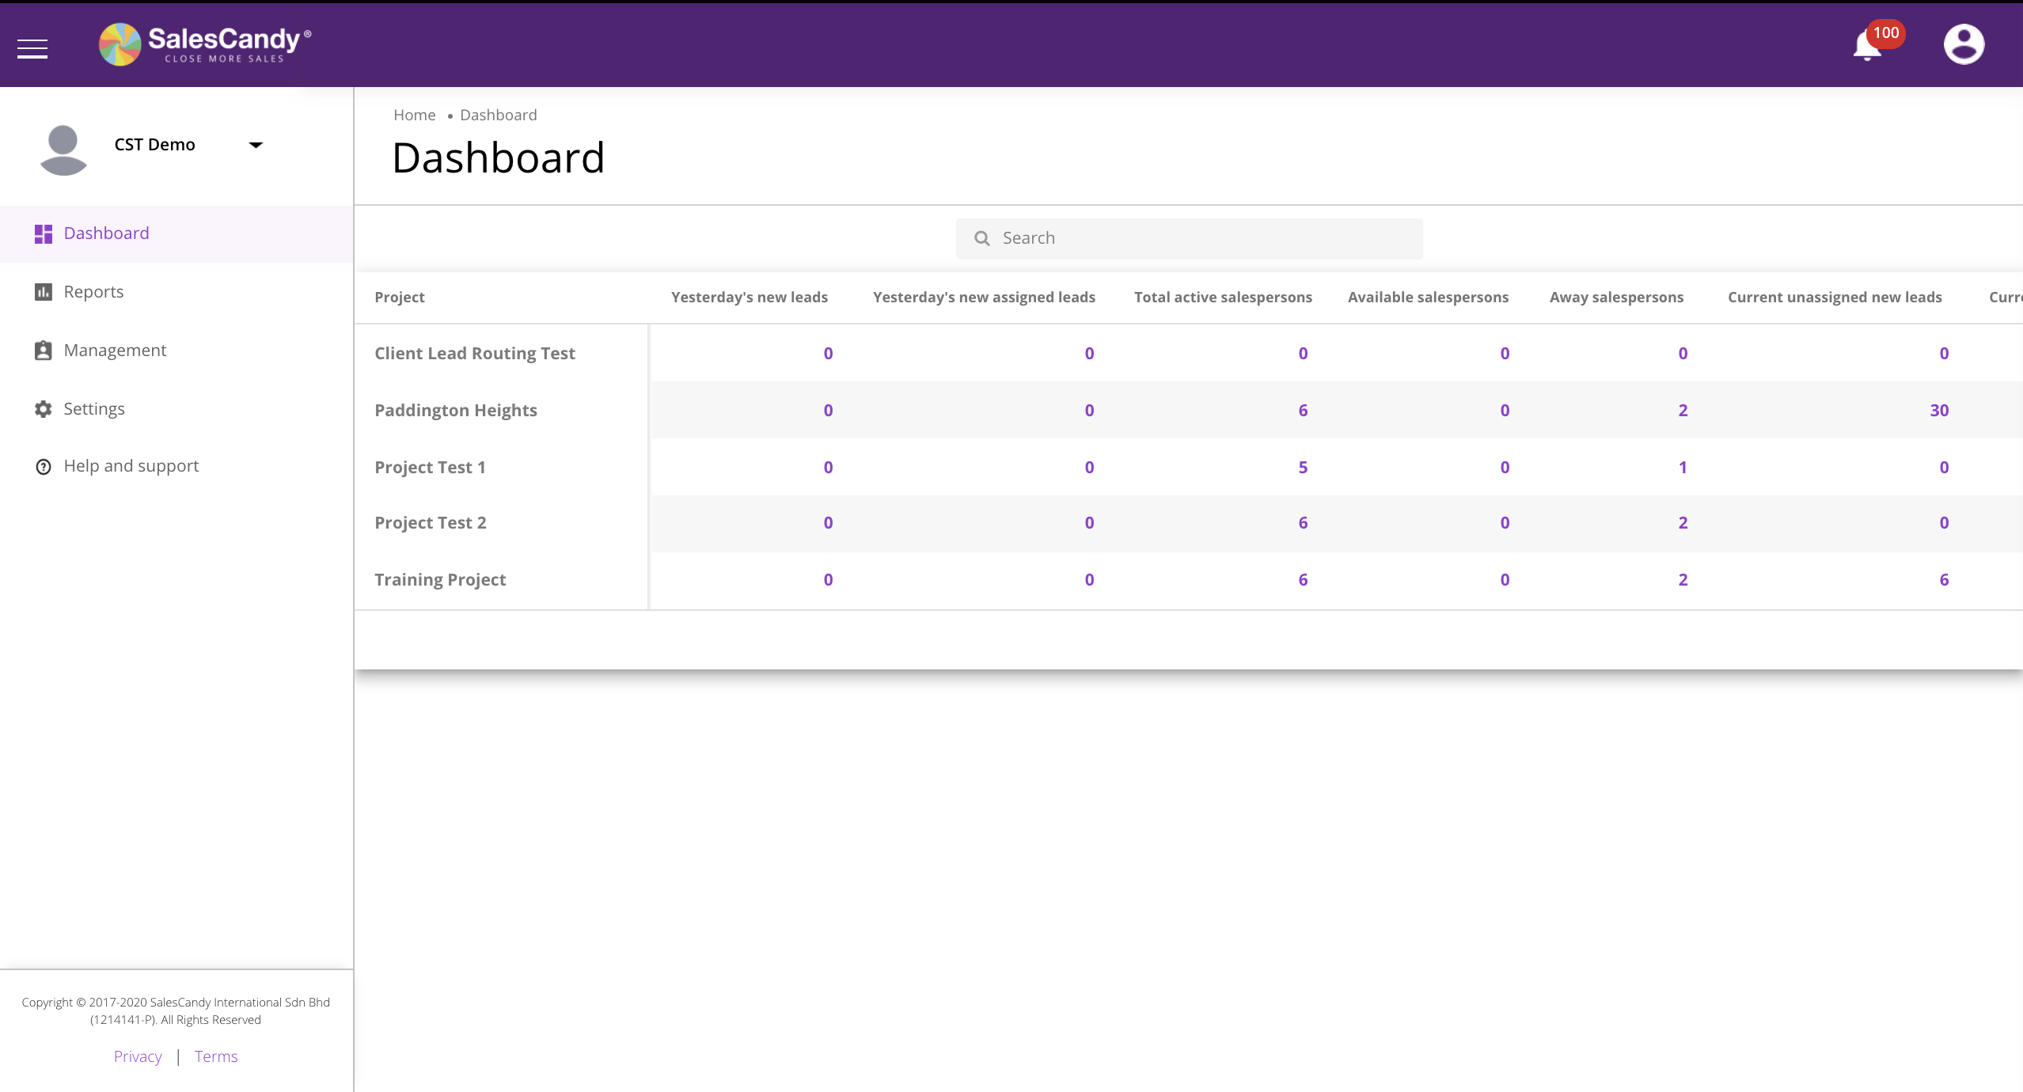This screenshot has height=1092, width=2023.
Task: Go to Home breadcrumb link
Action: [414, 116]
